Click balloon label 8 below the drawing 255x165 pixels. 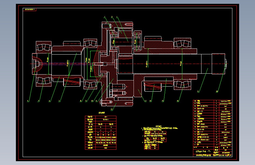click(x=81, y=101)
